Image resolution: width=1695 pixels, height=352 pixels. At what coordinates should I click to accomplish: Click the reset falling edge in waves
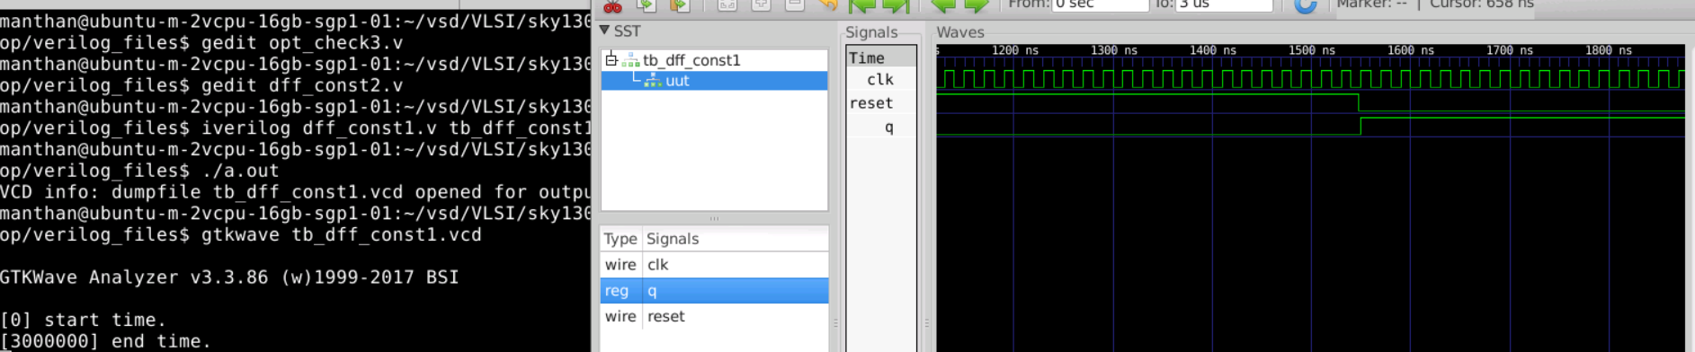1359,102
